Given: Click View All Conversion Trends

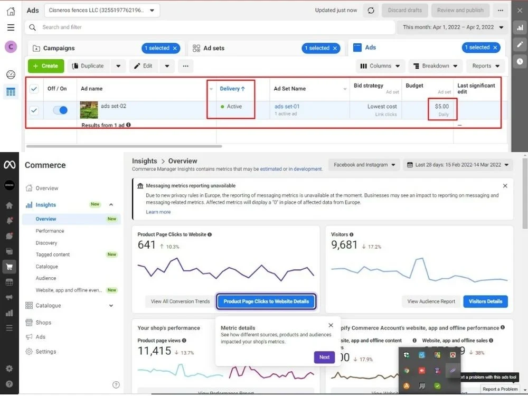Looking at the screenshot, I should pos(180,301).
